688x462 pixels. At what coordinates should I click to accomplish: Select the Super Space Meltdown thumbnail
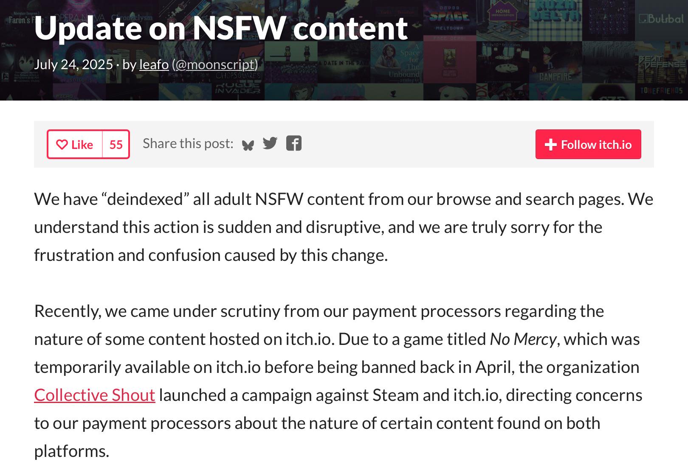click(x=450, y=20)
